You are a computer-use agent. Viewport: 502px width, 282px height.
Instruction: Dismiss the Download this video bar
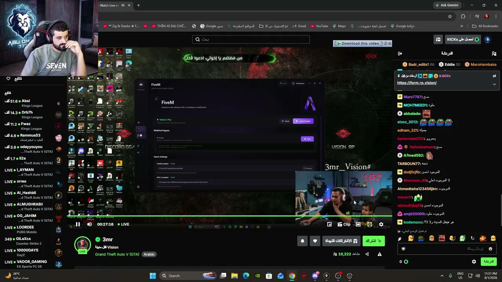(x=389, y=43)
